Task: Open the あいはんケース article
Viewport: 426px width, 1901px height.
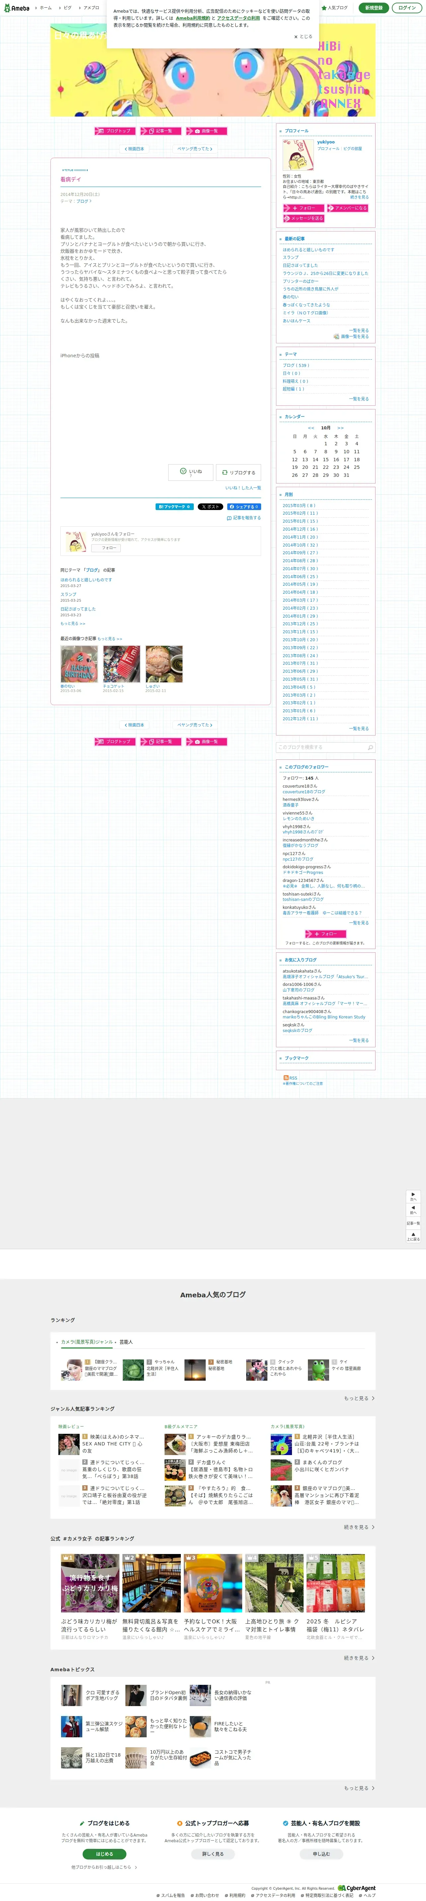Action: point(296,321)
